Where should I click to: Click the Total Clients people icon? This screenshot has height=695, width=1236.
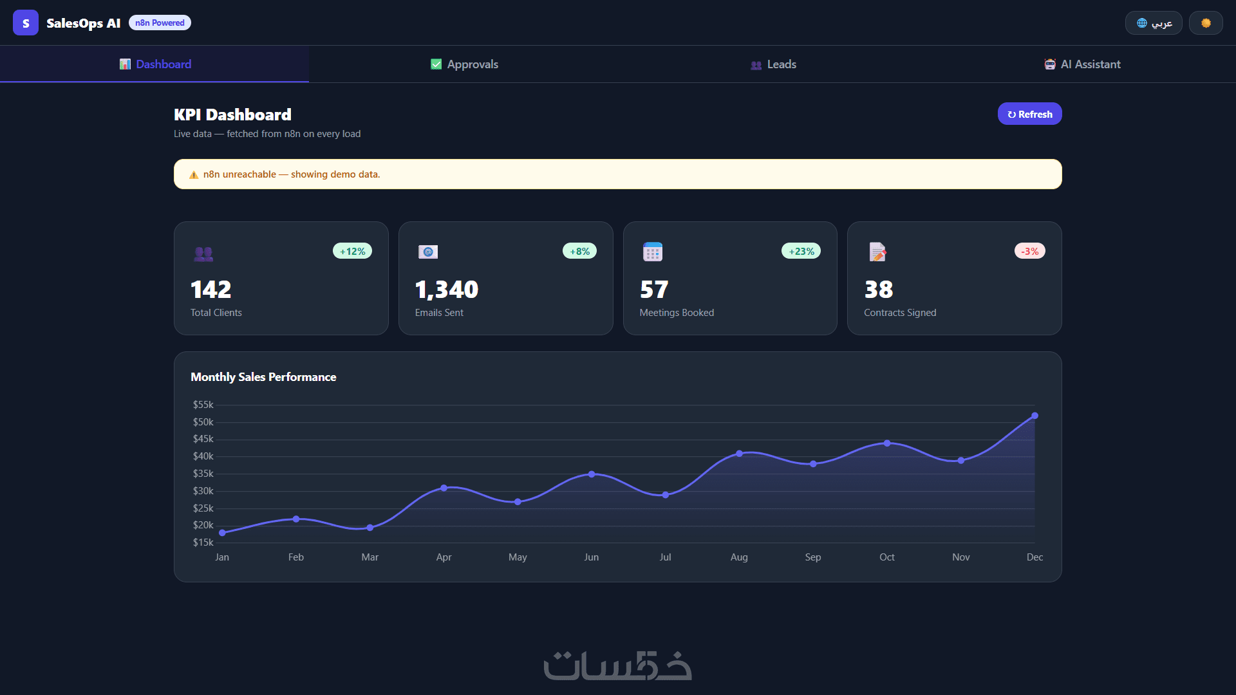[x=203, y=254]
